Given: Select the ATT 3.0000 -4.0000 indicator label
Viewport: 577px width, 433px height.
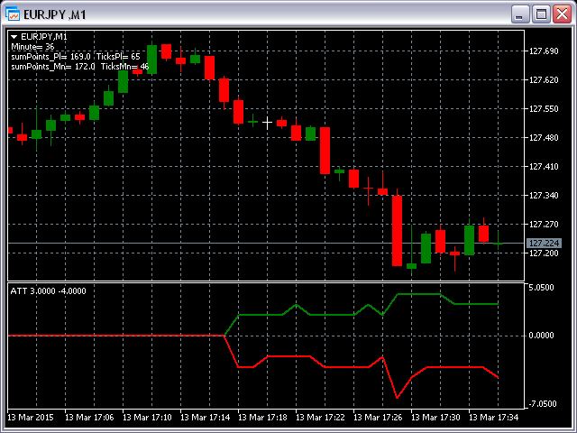Looking at the screenshot, I should click(48, 290).
